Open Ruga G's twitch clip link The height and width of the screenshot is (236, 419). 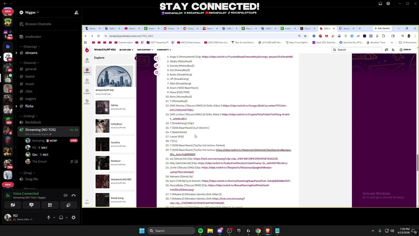tap(247, 57)
